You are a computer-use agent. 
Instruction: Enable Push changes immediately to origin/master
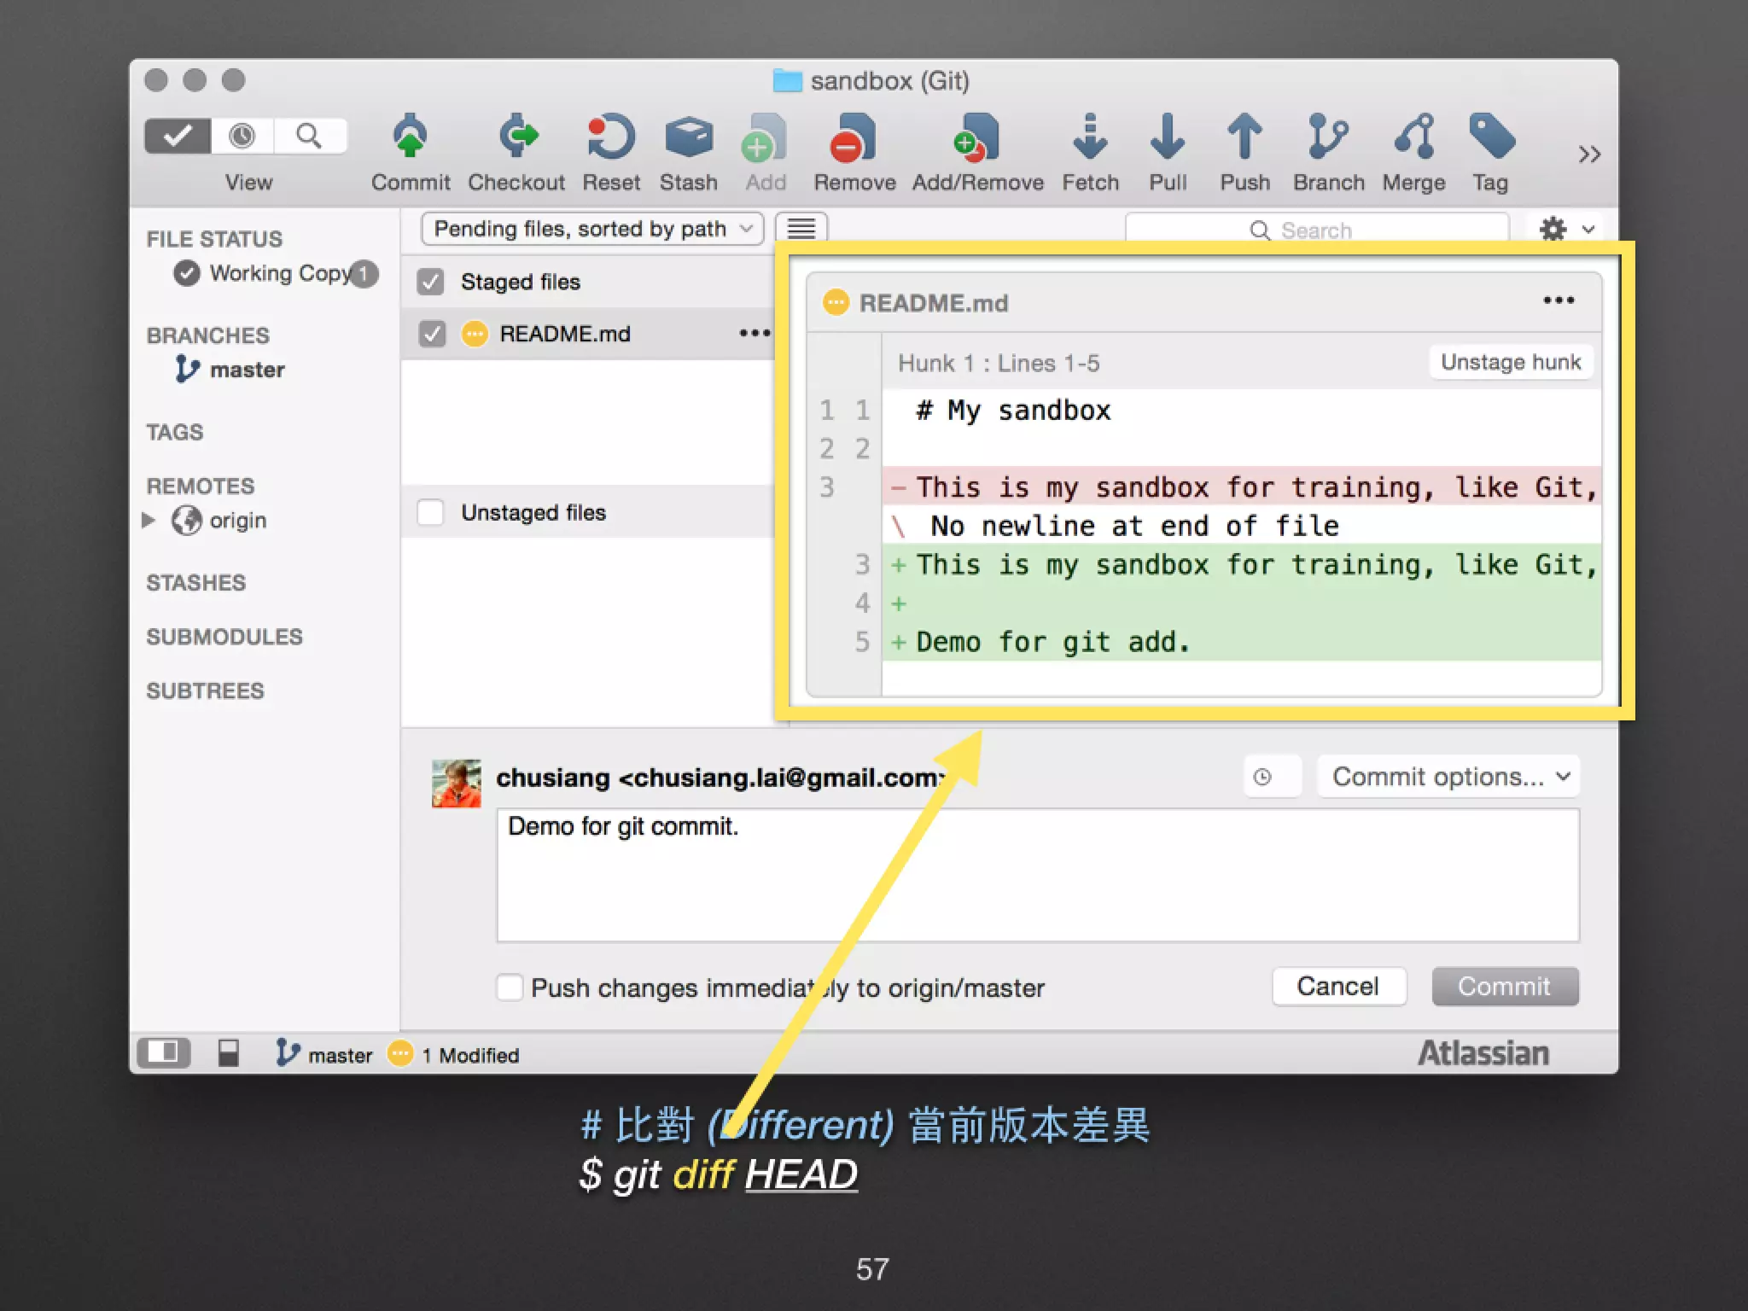510,988
